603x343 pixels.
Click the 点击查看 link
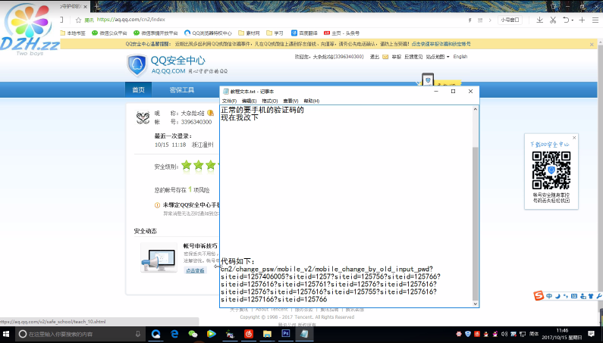(x=195, y=270)
